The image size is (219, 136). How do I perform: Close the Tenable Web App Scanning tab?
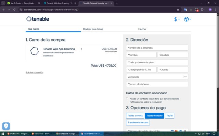(x=75, y=3)
